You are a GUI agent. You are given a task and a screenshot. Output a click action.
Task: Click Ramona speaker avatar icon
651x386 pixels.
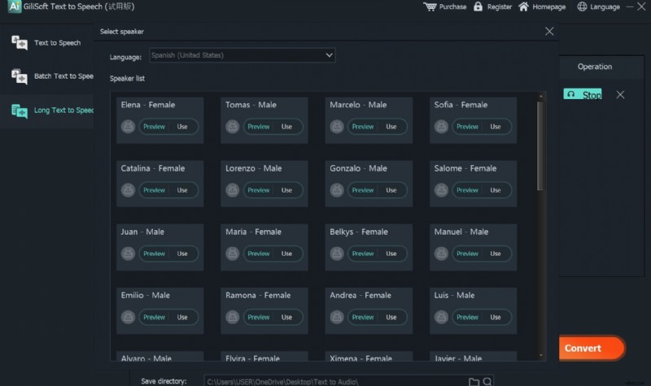click(x=233, y=317)
